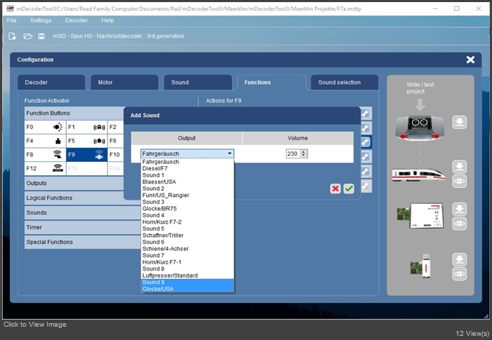Open the File menu
Screen dimensions: 492x340
coord(12,20)
